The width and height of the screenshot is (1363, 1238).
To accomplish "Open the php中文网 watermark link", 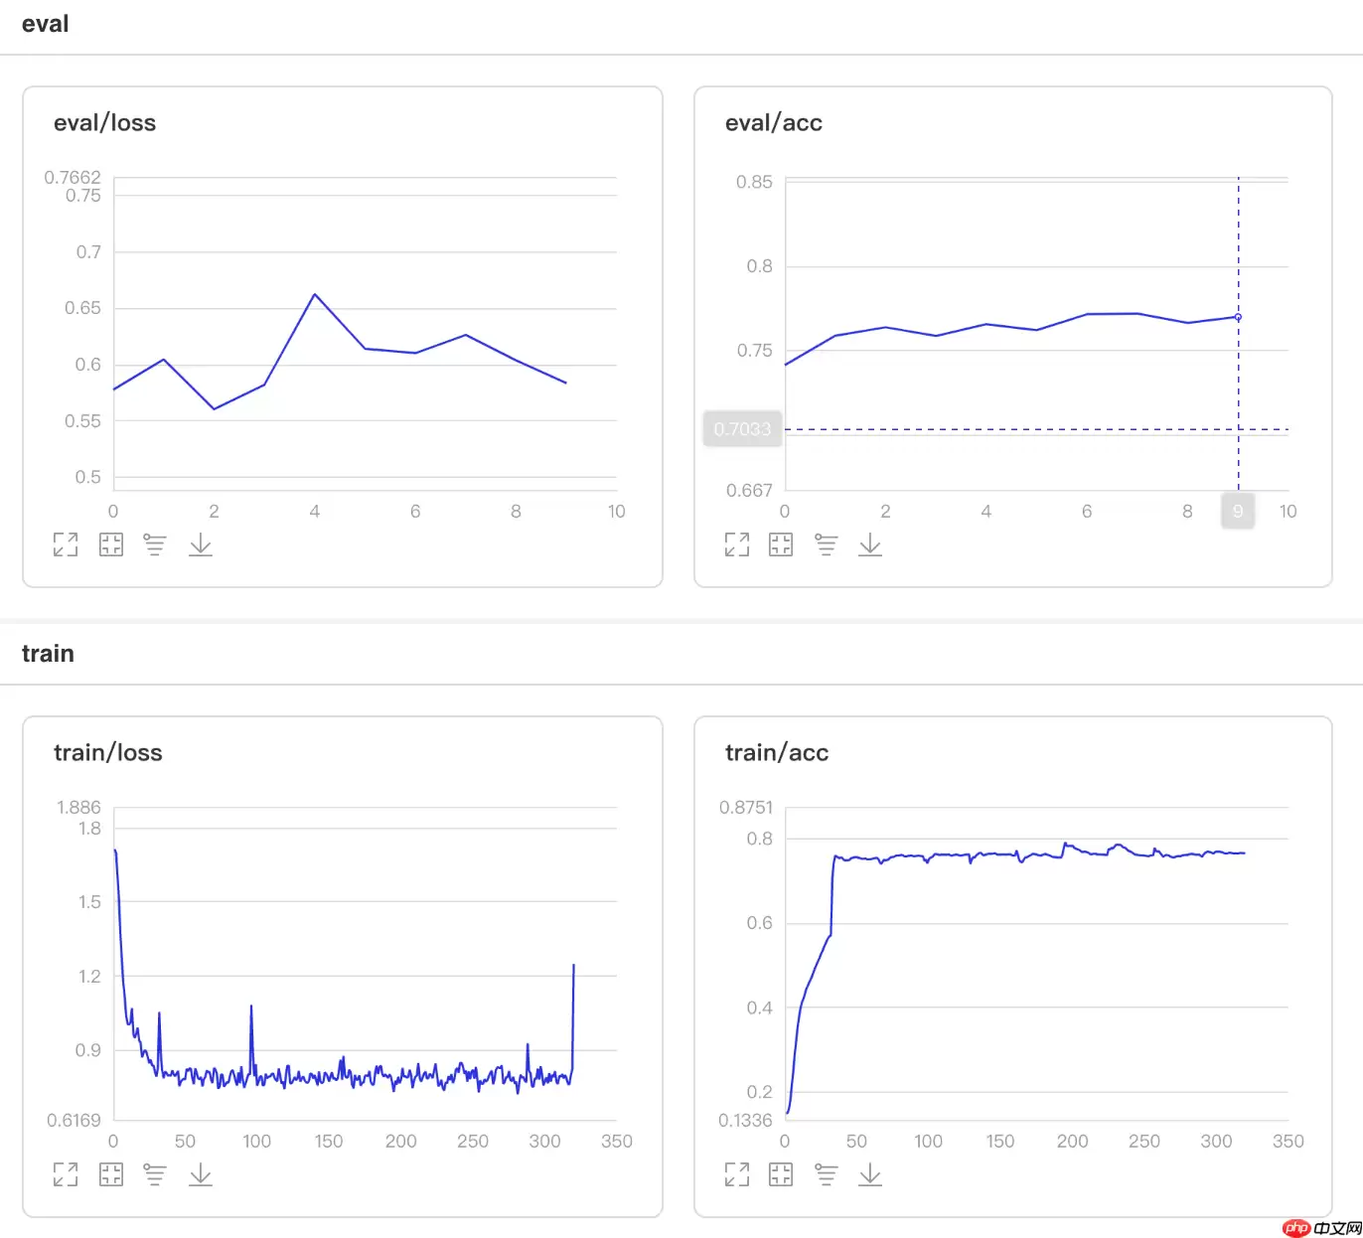I will pos(1321,1228).
